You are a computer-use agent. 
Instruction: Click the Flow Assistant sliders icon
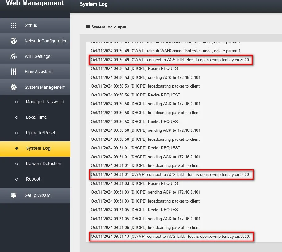14,72
